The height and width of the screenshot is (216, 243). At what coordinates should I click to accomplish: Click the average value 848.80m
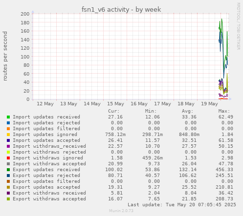point(189,135)
